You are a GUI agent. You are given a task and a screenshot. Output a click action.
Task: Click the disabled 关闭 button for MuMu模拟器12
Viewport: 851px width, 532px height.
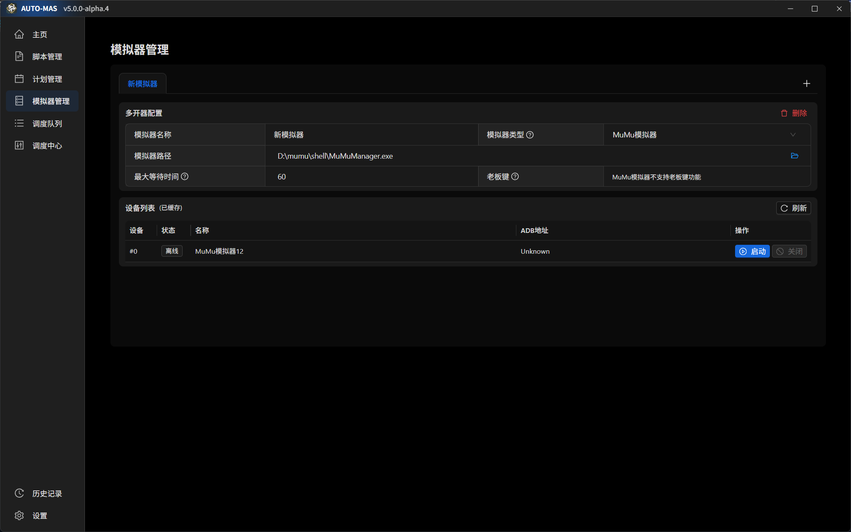[789, 251]
